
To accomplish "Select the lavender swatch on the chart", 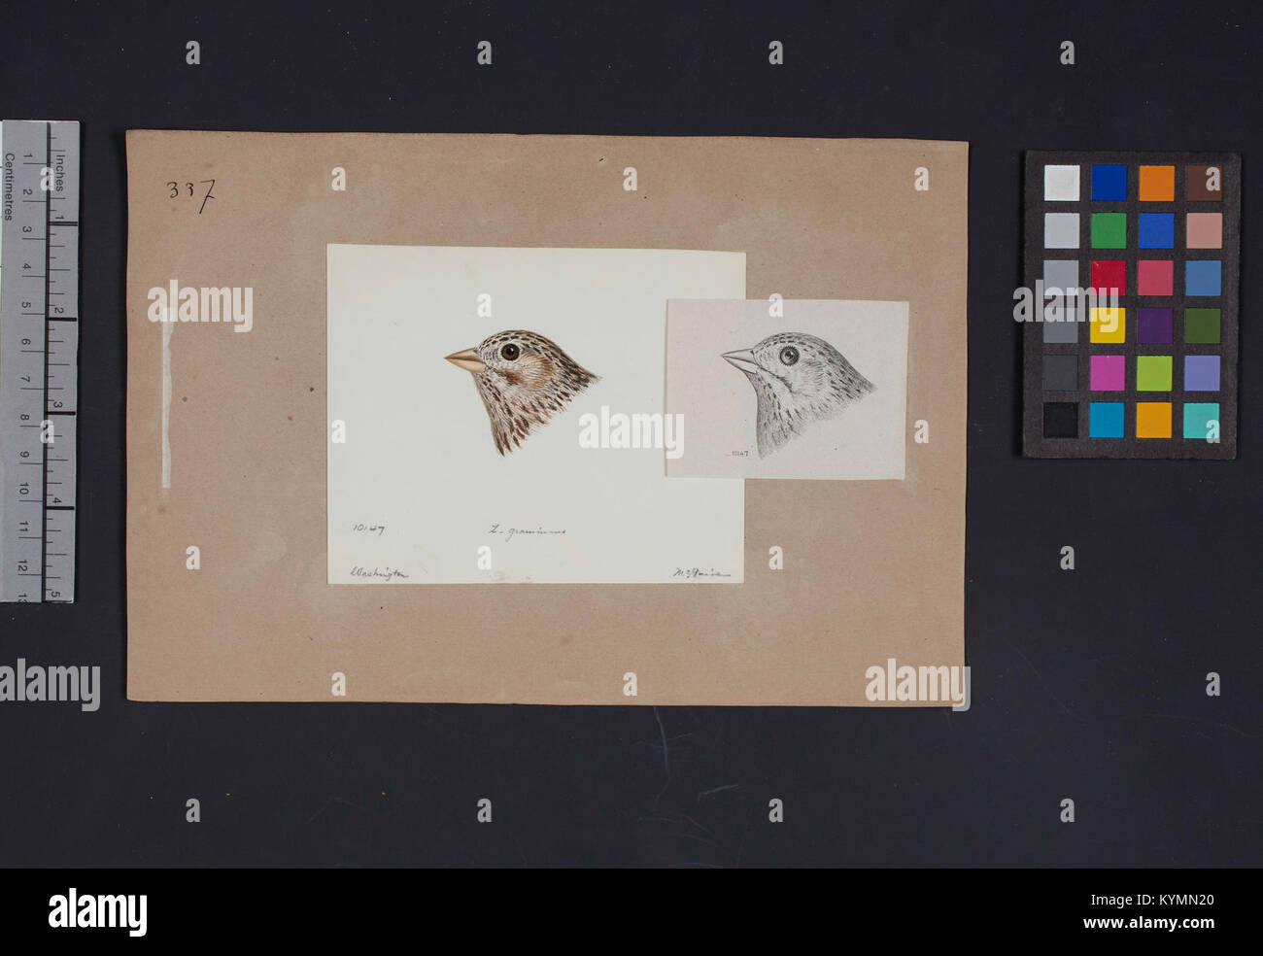I will 1202,373.
